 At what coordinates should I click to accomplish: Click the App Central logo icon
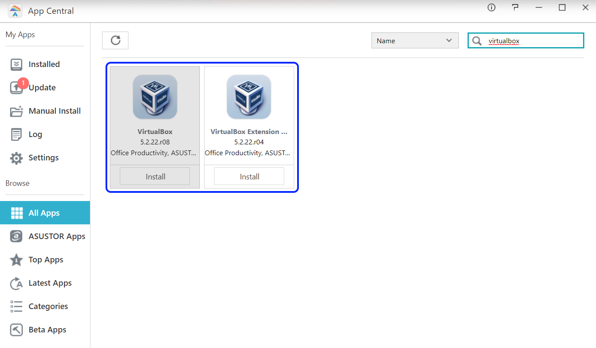[x=15, y=11]
